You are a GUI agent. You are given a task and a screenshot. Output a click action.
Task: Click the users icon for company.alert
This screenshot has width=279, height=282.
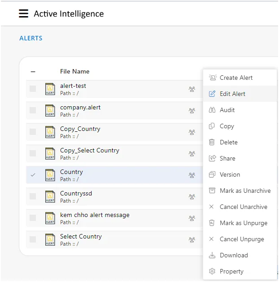point(192,110)
